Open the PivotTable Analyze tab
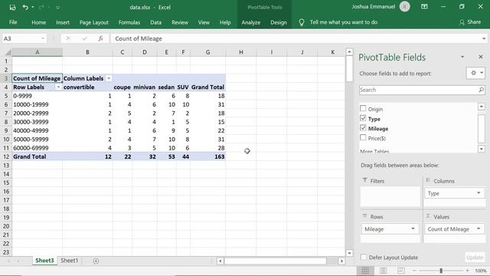The height and width of the screenshot is (276, 490). pyautogui.click(x=250, y=22)
